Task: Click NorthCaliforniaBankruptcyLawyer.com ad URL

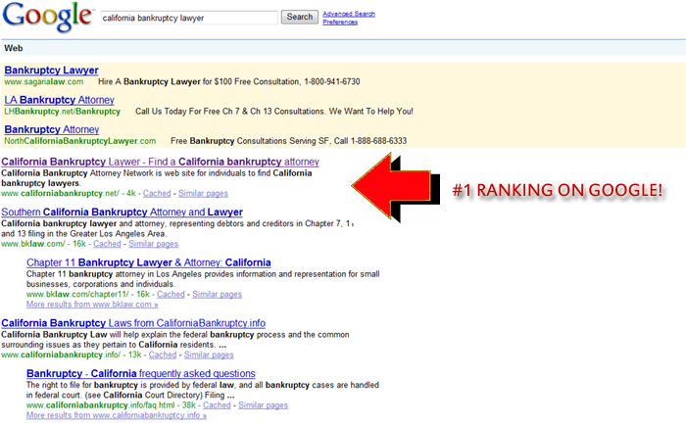Action: pyautogui.click(x=80, y=141)
